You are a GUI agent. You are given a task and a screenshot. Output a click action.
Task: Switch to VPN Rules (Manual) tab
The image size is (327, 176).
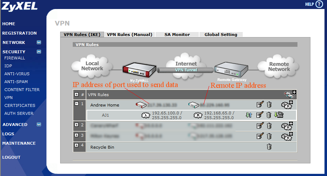(130, 35)
